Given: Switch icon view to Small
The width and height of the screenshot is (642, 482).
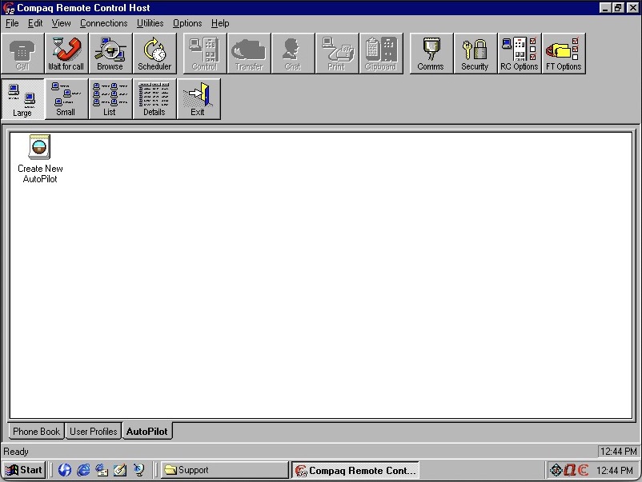Looking at the screenshot, I should pyautogui.click(x=66, y=98).
